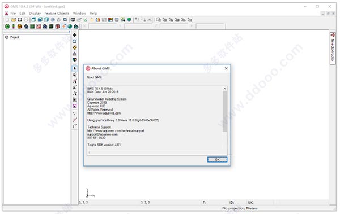Click the Data Calculator icon in toolbar
This screenshot has height=214, width=340.
[117, 20]
